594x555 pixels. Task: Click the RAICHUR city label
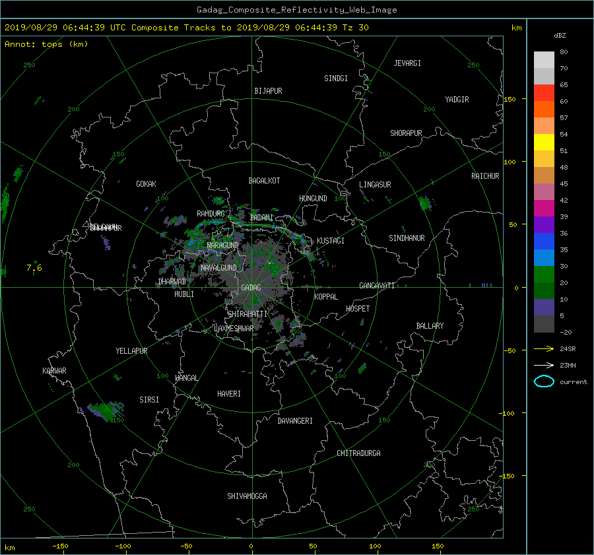[x=485, y=176]
